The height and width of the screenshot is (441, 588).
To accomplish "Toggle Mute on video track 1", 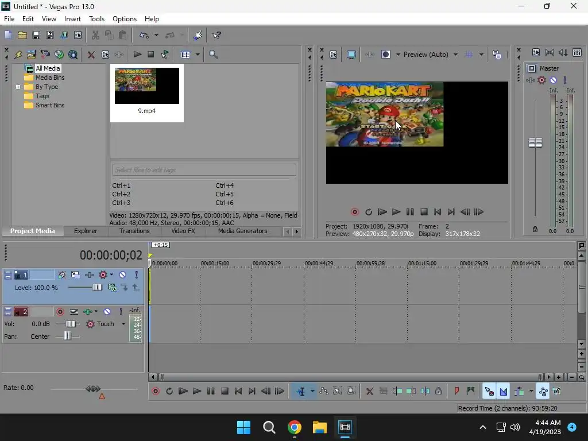I will point(123,275).
